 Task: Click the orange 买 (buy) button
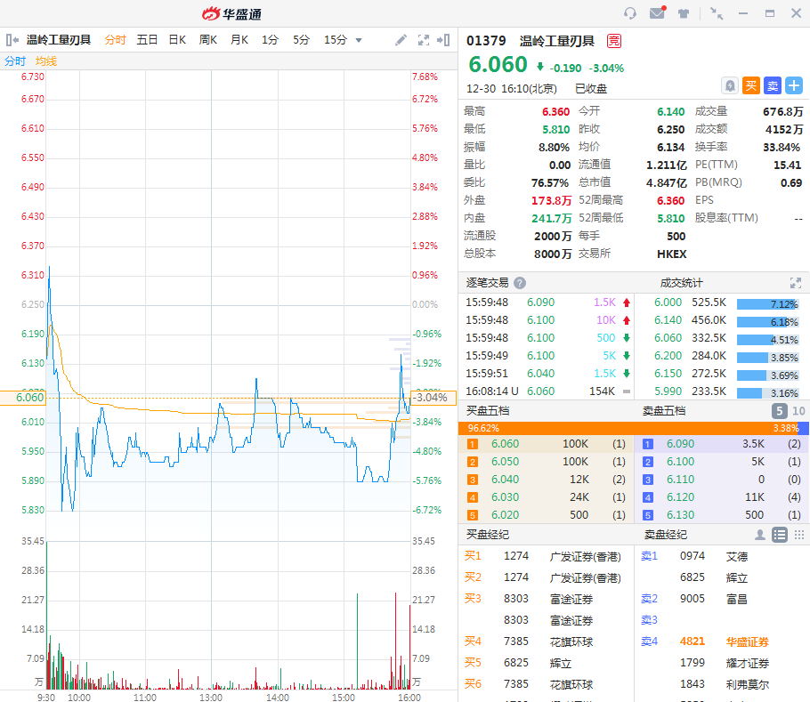point(751,85)
